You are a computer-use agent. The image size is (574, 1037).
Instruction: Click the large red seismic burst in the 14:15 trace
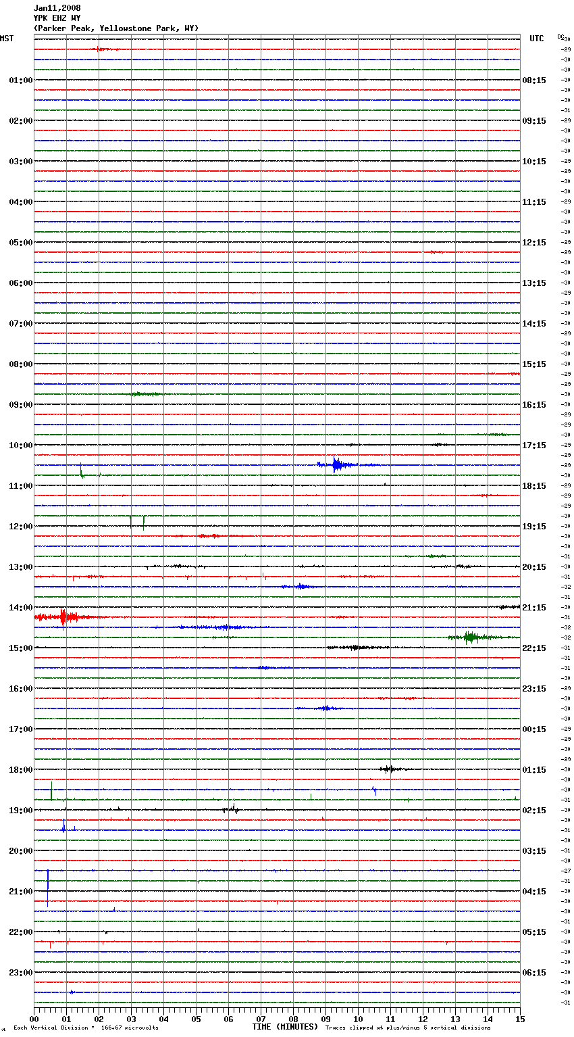click(x=63, y=617)
